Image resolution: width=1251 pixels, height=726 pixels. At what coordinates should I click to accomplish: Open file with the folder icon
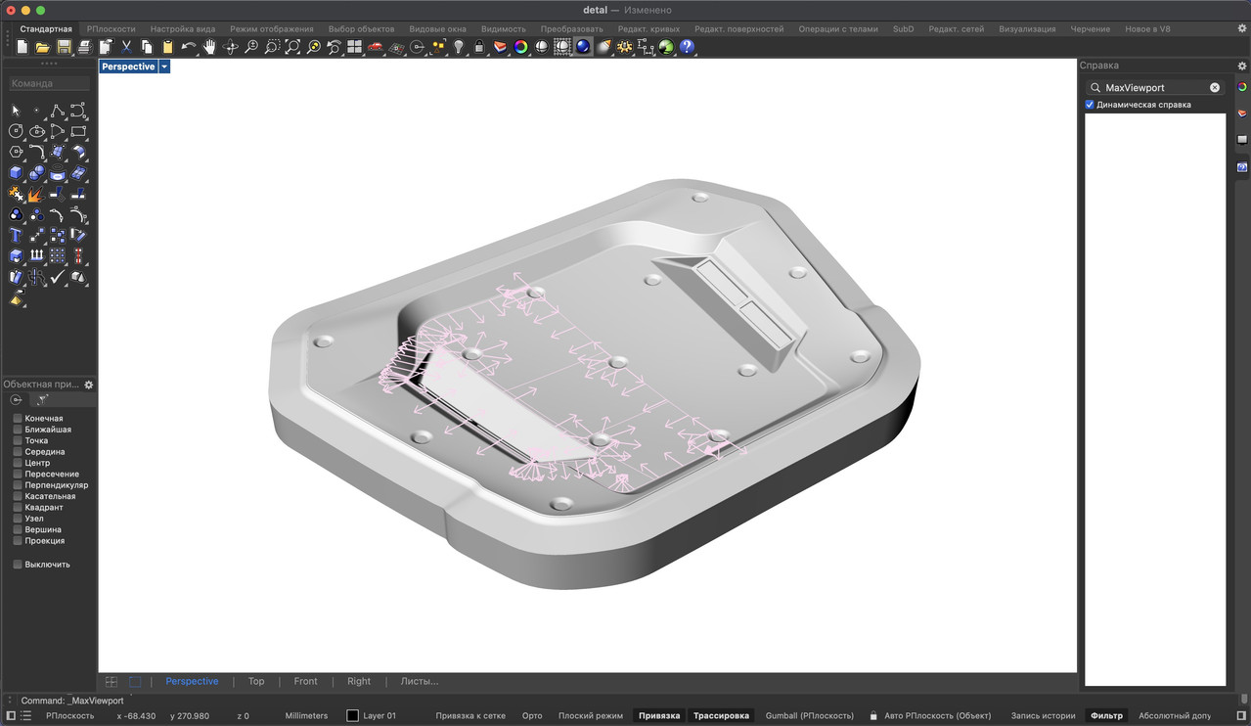(x=43, y=47)
